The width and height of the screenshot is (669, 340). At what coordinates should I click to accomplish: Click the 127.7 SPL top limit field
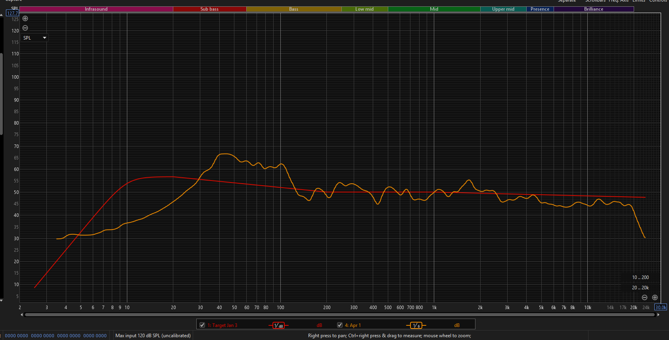point(12,13)
